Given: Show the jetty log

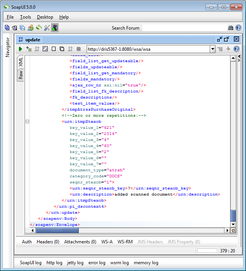Looking at the screenshot, I should click(x=75, y=263).
